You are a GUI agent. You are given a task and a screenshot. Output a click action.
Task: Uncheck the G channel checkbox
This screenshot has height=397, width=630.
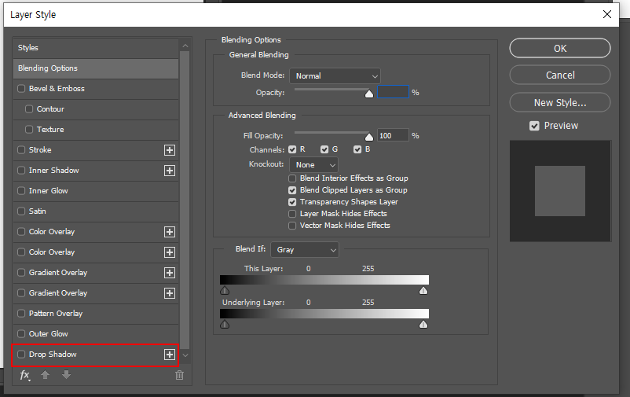click(324, 149)
